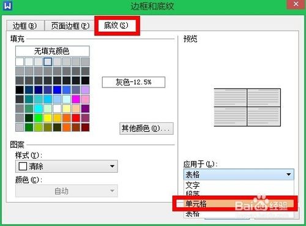
Task: Pick the bright green fill swatch
Action: [38, 118]
